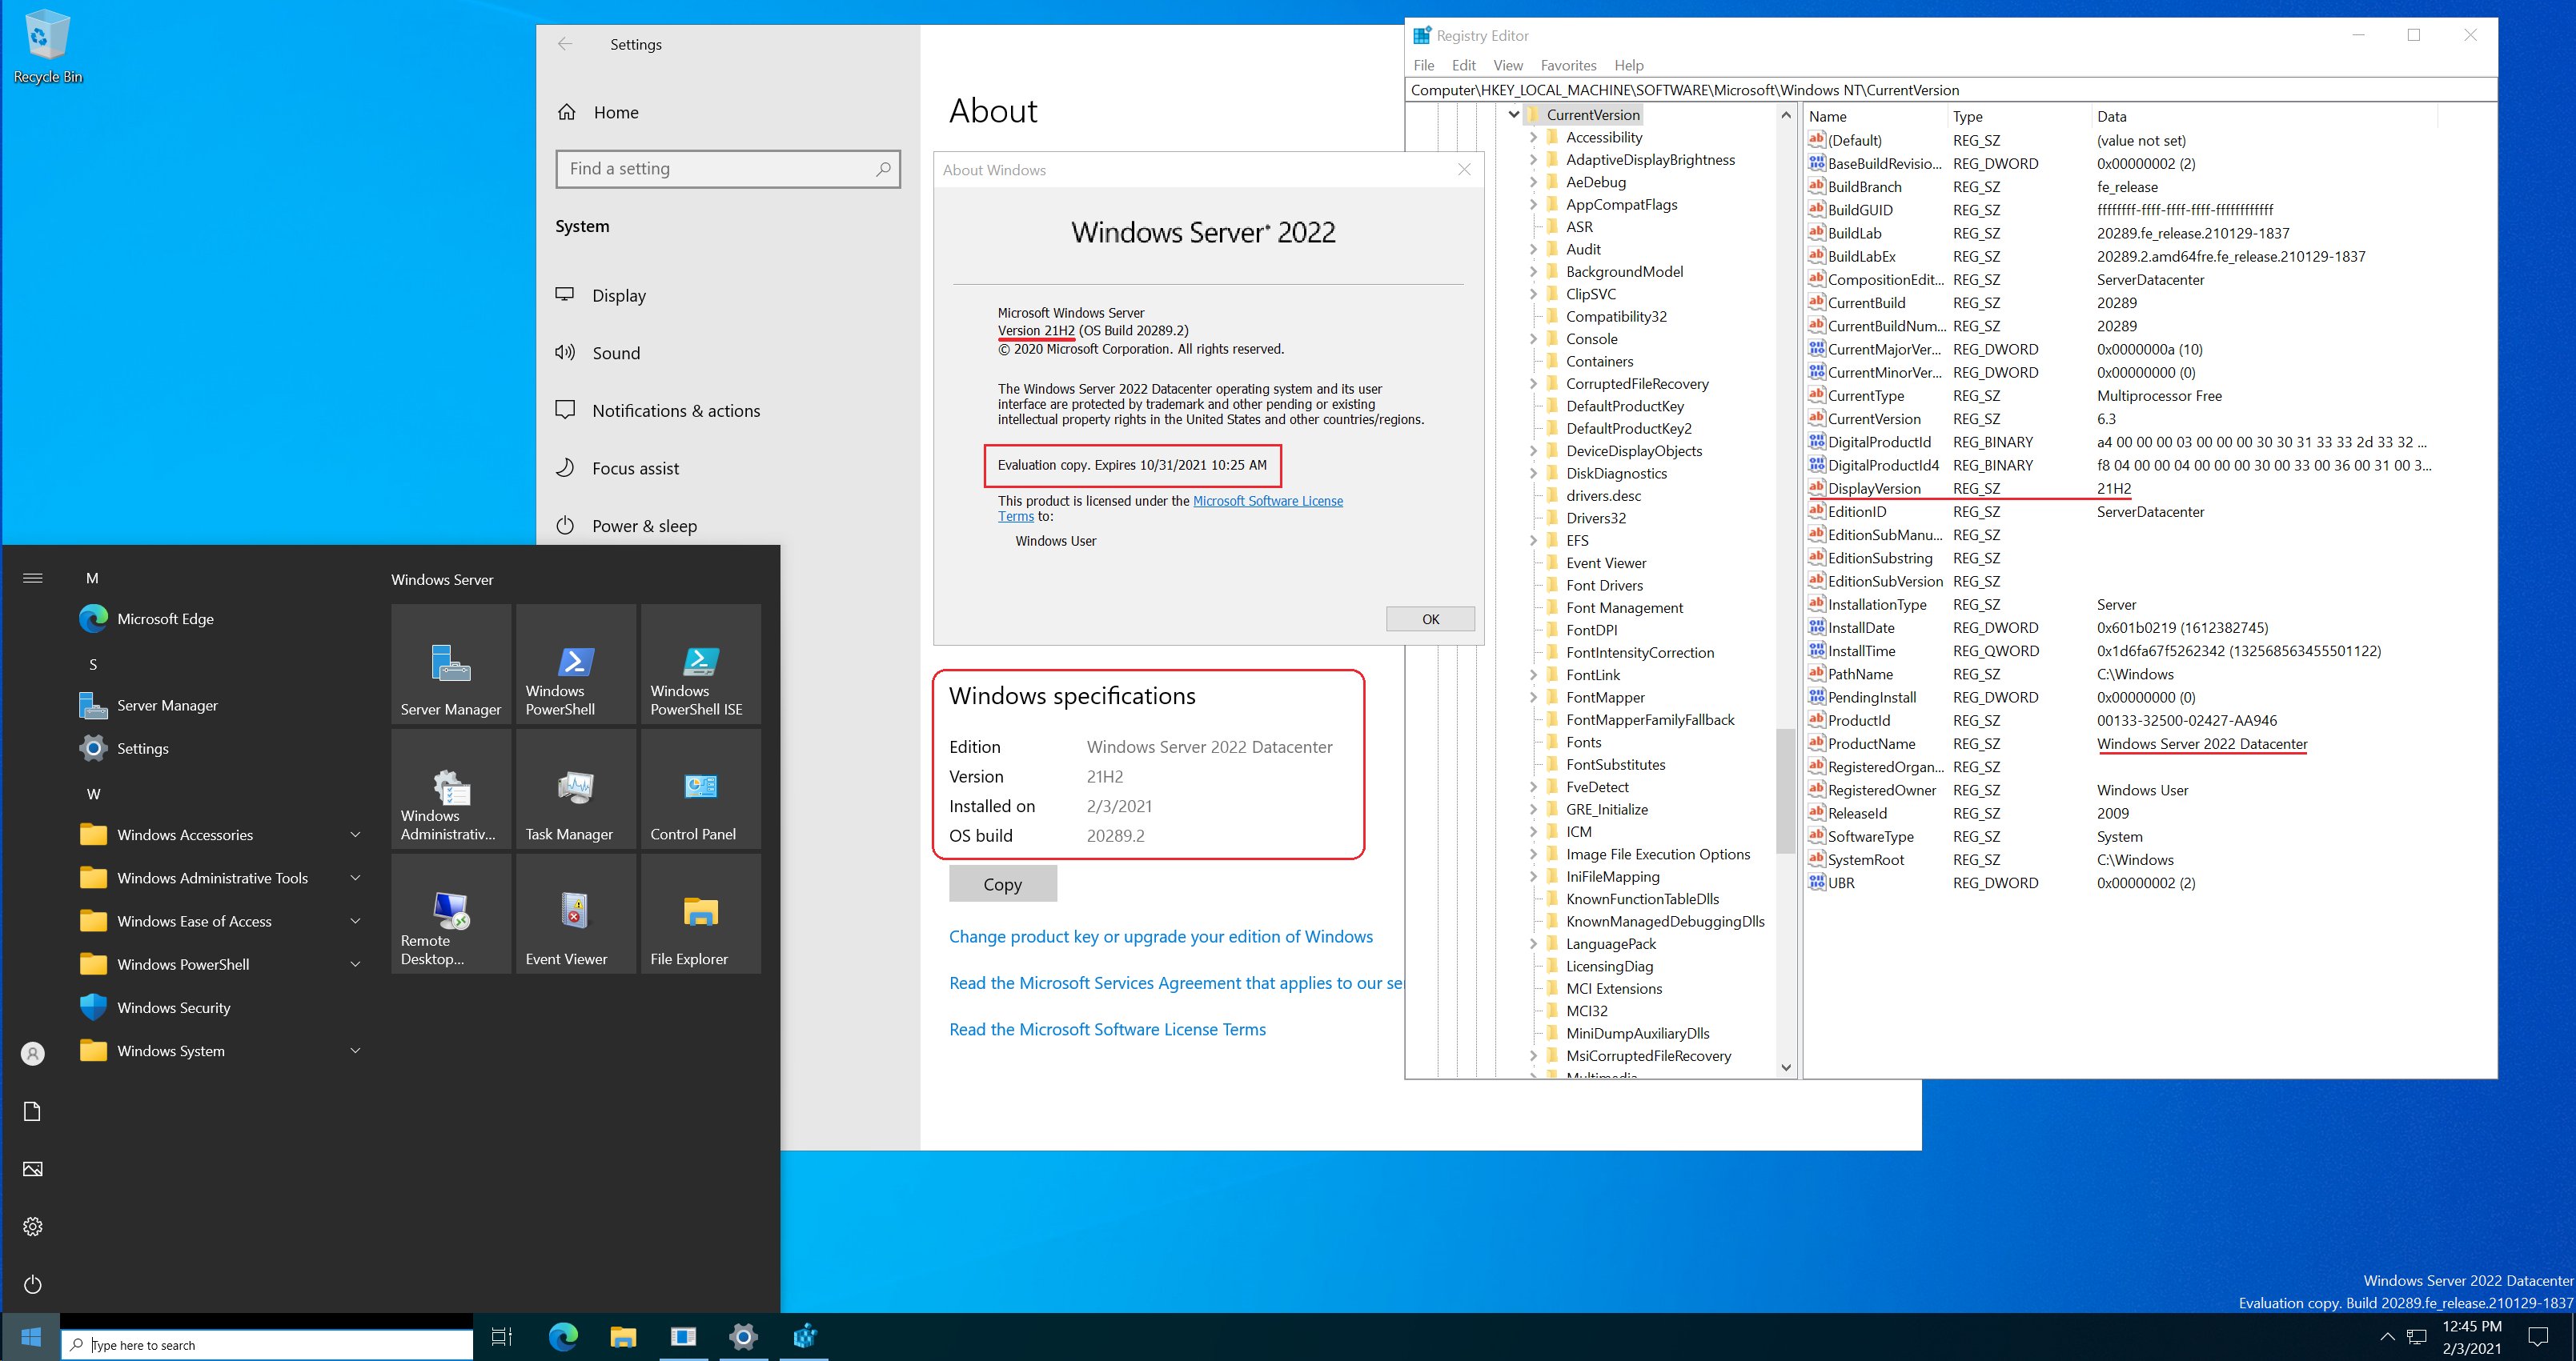
Task: Click OK in About Windows dialog
Action: point(1429,619)
